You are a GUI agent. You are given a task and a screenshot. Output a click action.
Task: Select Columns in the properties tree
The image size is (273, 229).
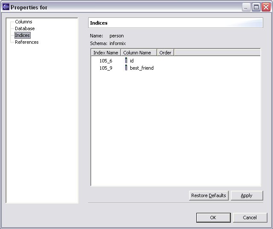pyautogui.click(x=23, y=22)
